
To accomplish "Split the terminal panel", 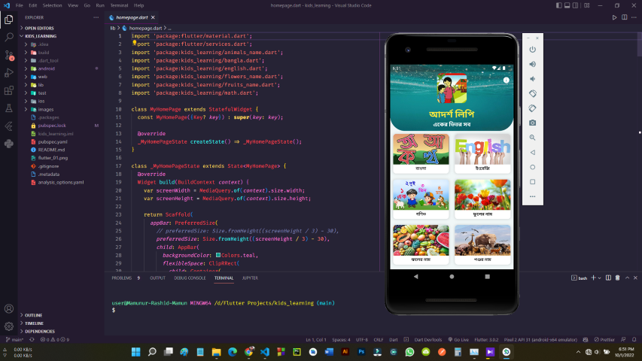I will click(608, 278).
